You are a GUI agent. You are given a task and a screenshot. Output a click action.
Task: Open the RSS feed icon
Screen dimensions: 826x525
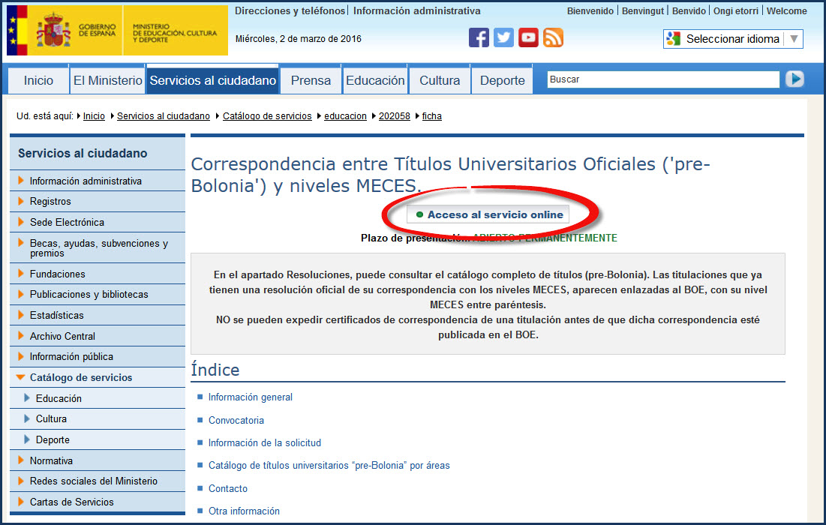tap(553, 37)
